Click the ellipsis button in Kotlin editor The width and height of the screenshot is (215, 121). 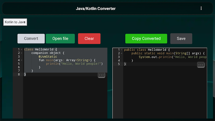click(101, 75)
